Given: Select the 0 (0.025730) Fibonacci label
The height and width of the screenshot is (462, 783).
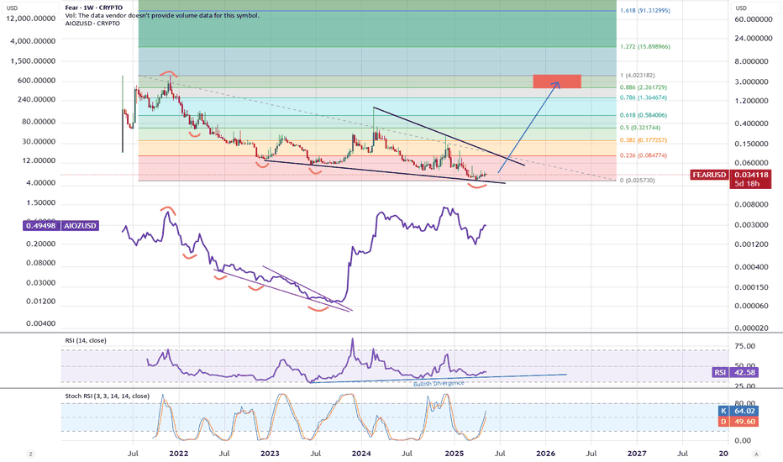Looking at the screenshot, I should click(637, 181).
